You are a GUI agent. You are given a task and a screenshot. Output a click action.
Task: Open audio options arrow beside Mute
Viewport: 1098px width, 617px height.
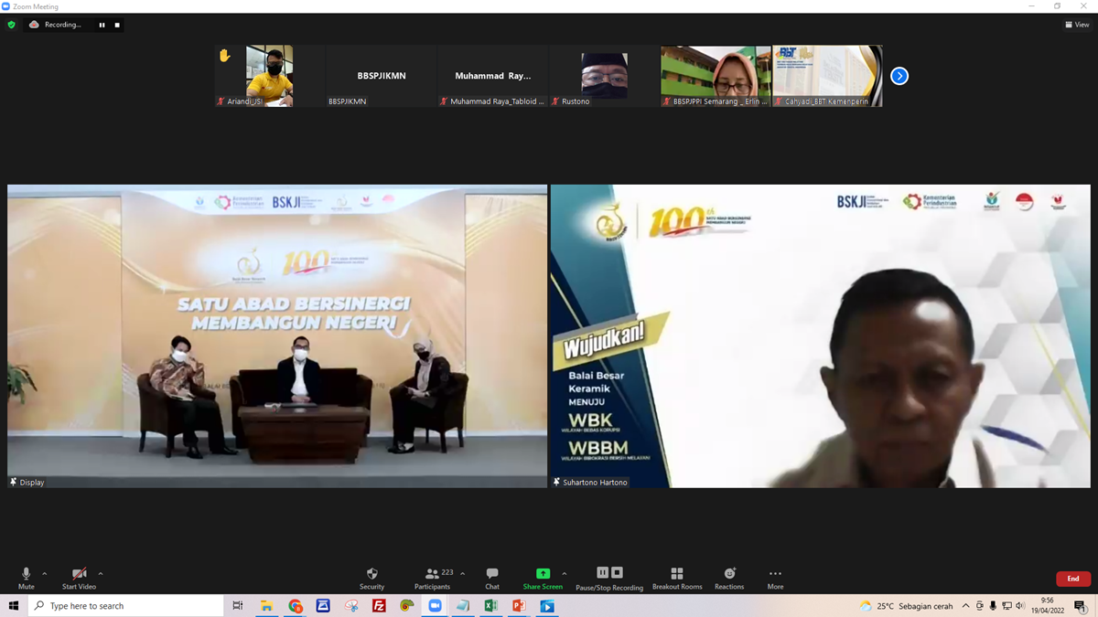click(45, 574)
